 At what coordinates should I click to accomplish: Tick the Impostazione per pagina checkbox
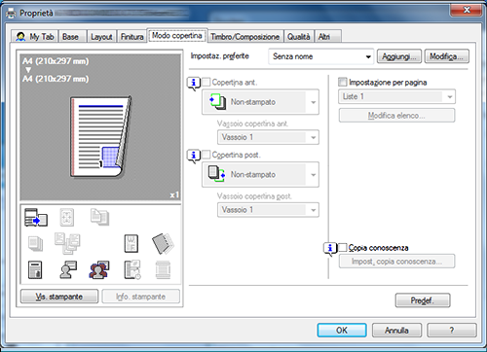pos(343,82)
